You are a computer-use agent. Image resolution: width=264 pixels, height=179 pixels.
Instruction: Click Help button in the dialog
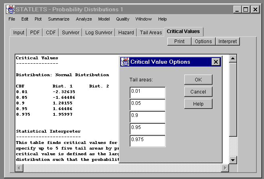198,104
